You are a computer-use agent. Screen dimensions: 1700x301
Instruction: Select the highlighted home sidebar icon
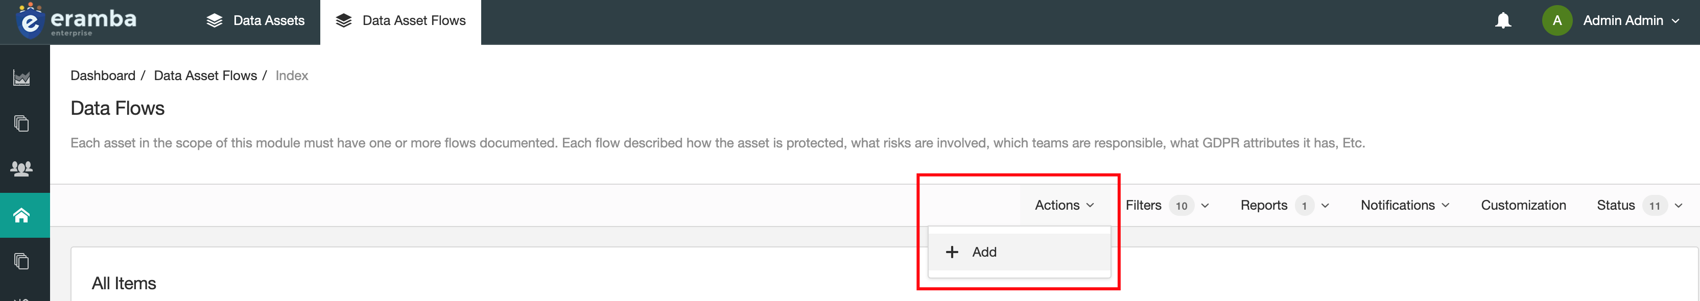22,215
